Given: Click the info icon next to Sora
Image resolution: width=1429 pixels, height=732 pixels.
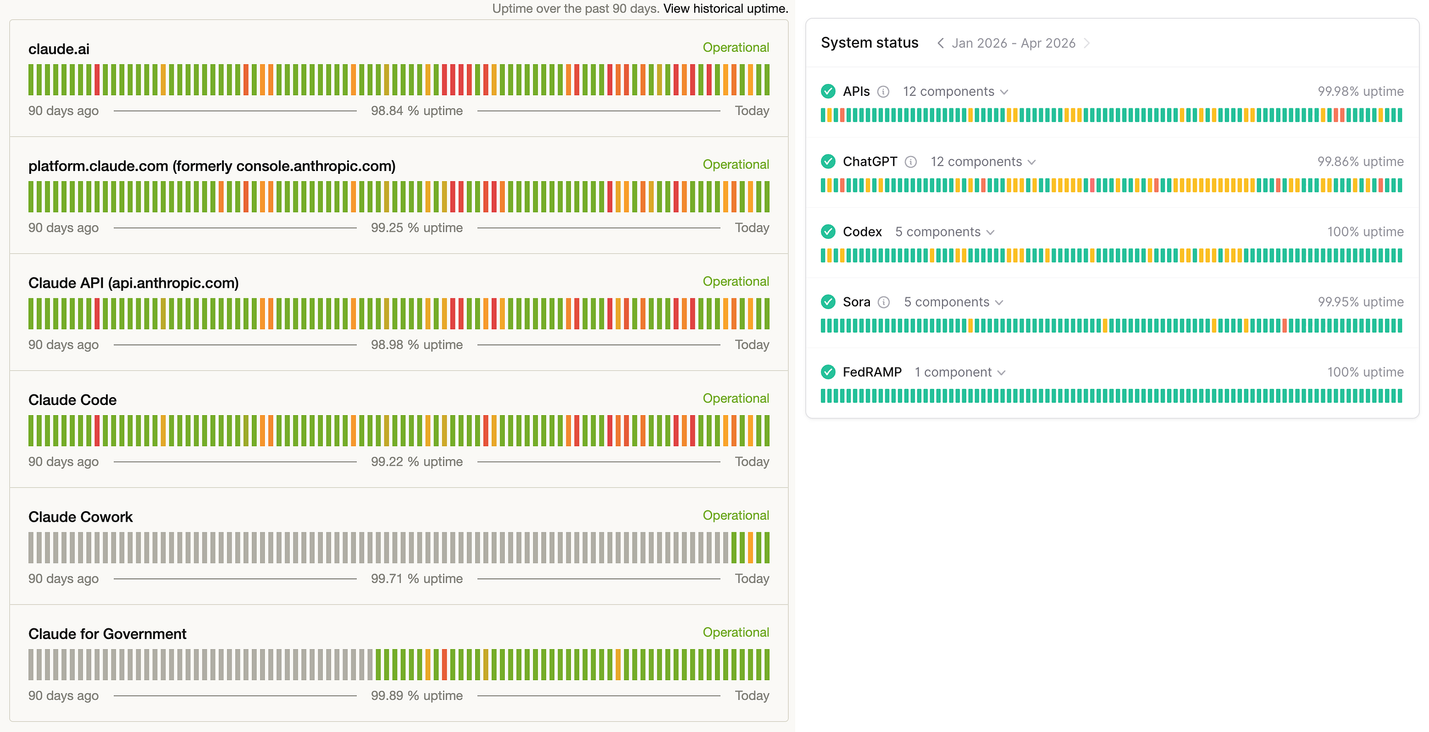Looking at the screenshot, I should (884, 303).
